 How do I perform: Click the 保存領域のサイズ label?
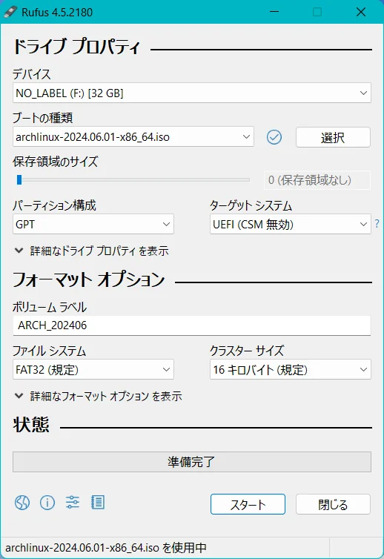click(56, 162)
